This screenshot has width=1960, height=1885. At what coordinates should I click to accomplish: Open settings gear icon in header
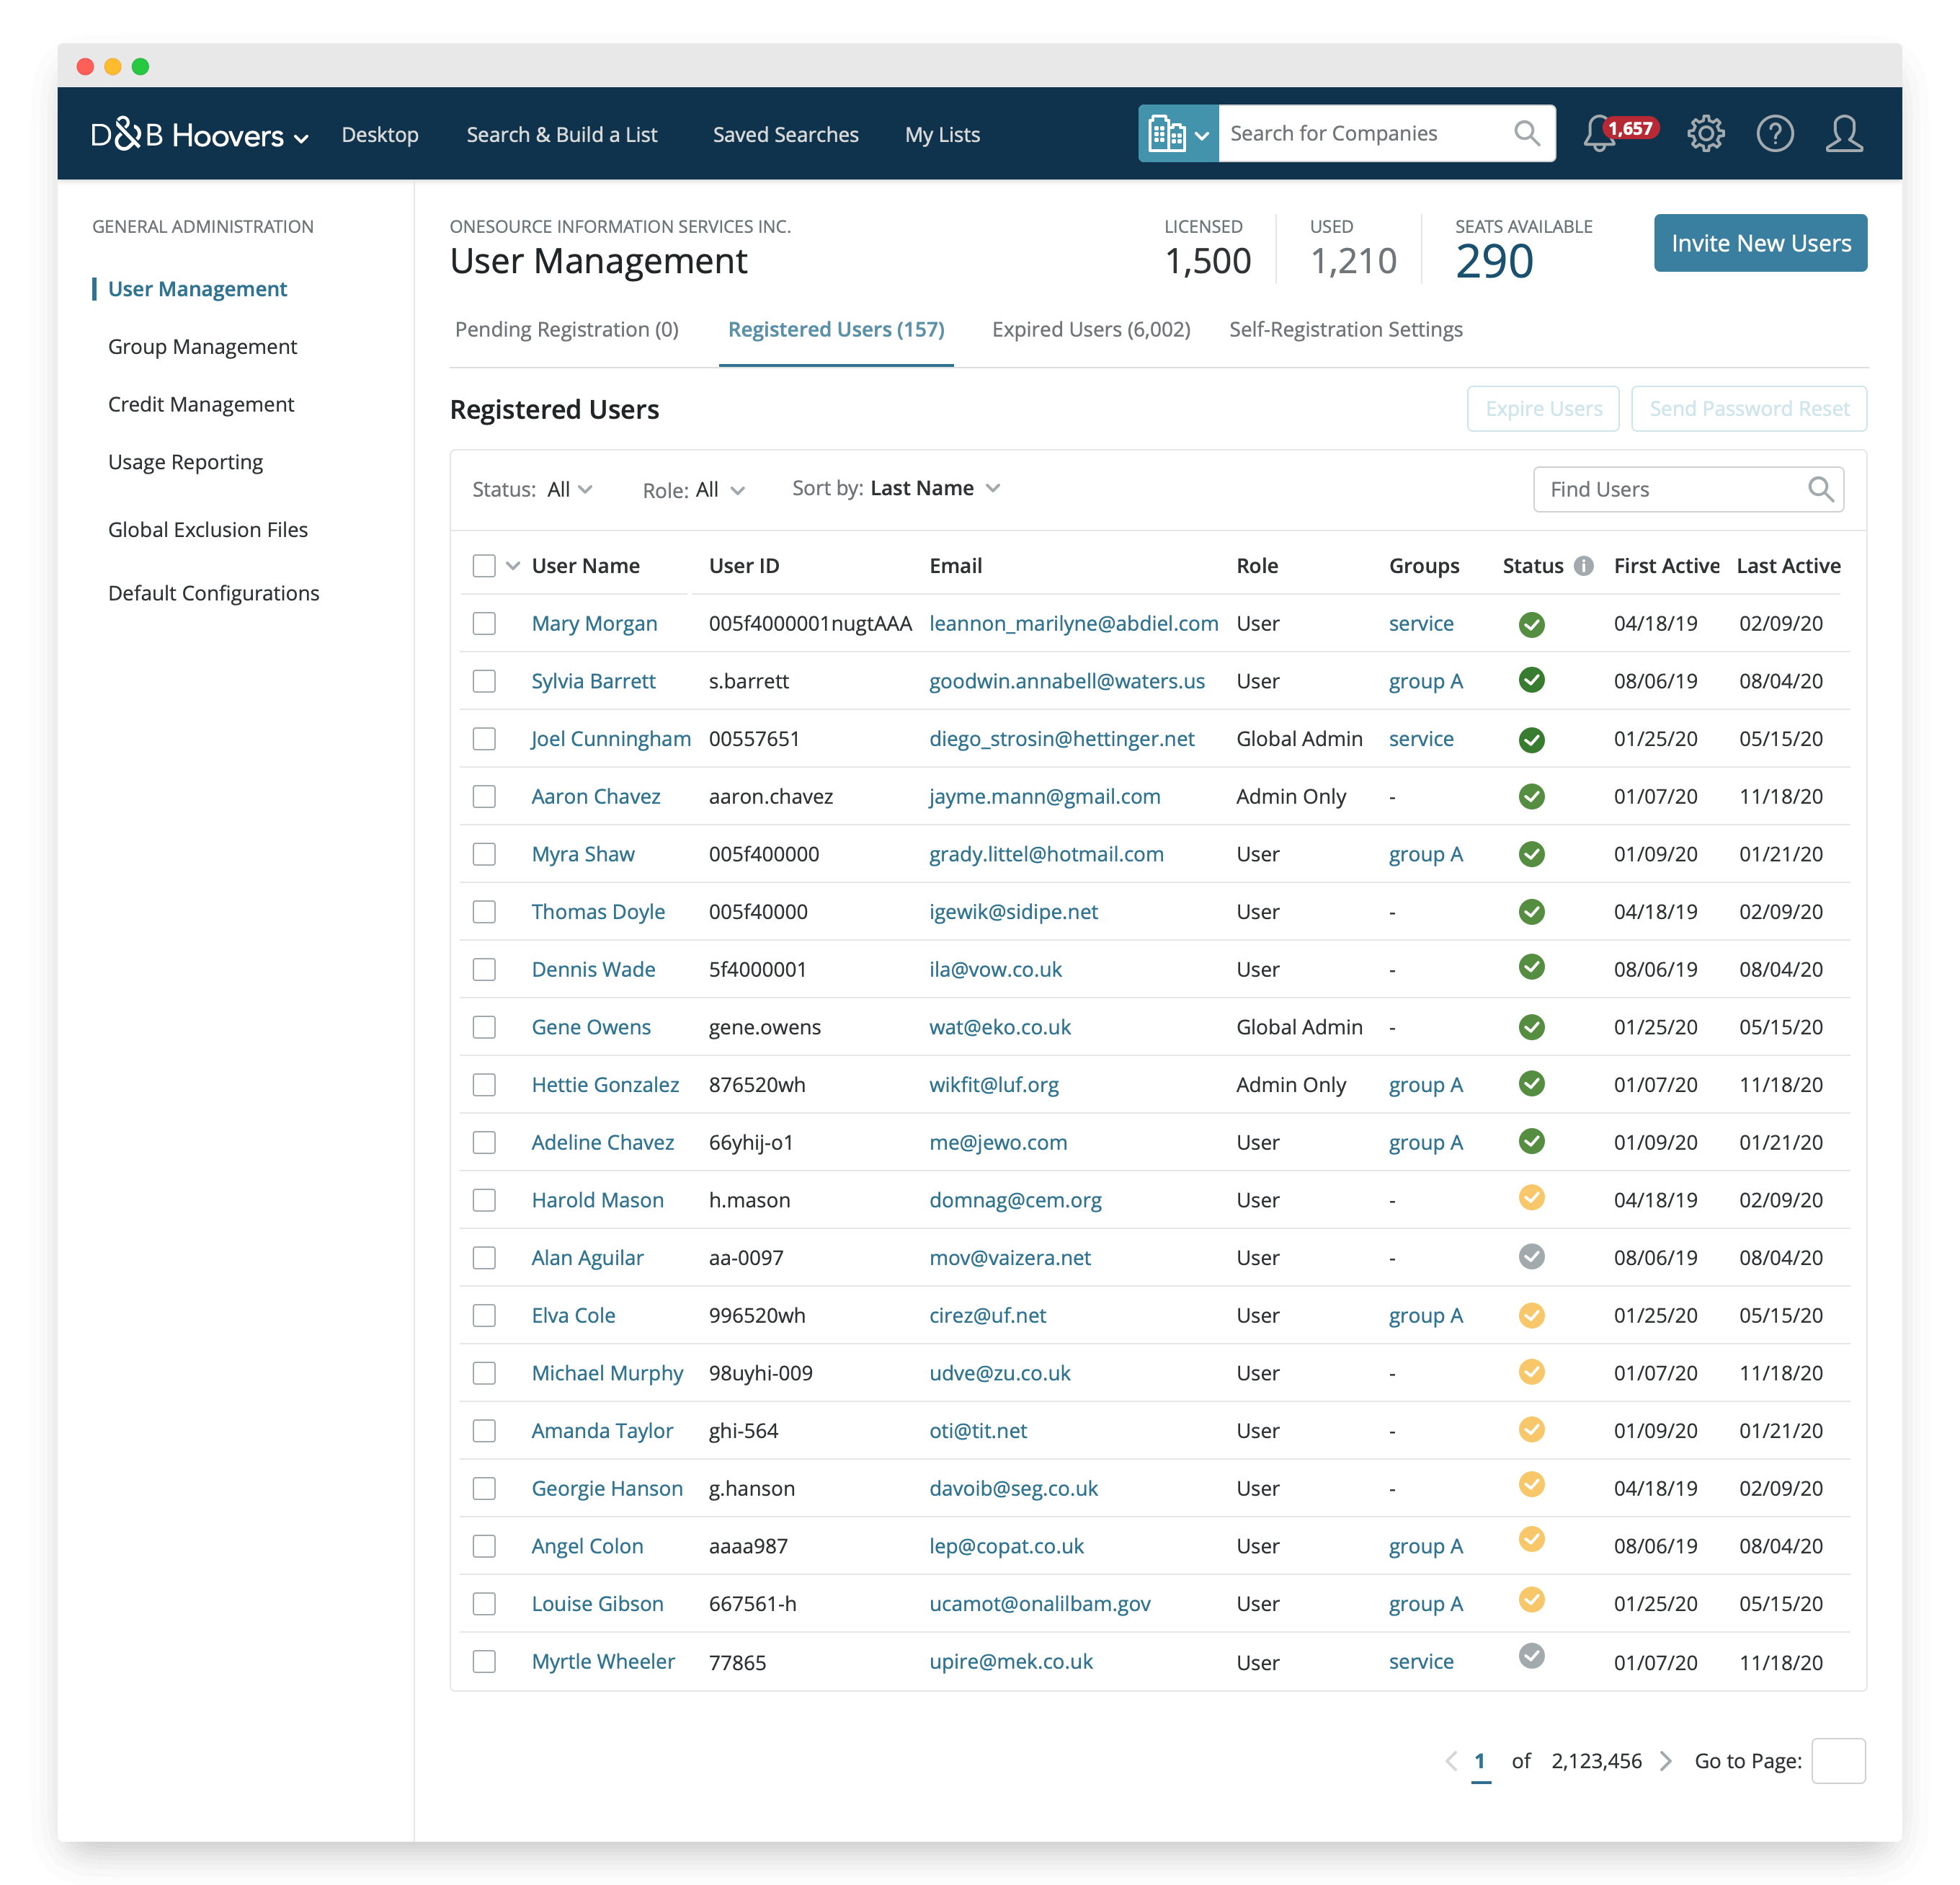[1706, 134]
